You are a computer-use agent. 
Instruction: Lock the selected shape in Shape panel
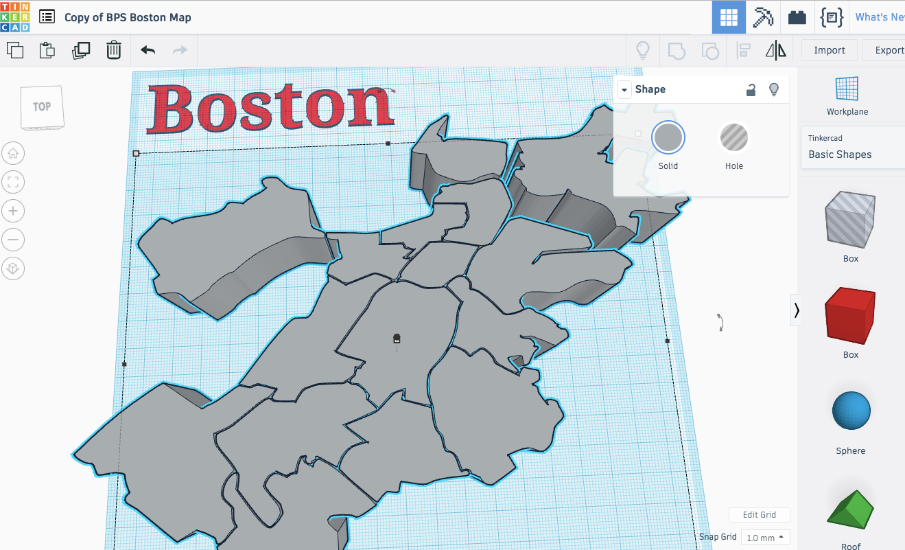click(x=751, y=89)
